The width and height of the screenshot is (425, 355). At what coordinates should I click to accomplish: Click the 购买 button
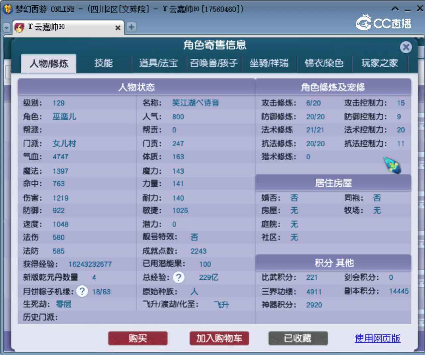tap(138, 338)
